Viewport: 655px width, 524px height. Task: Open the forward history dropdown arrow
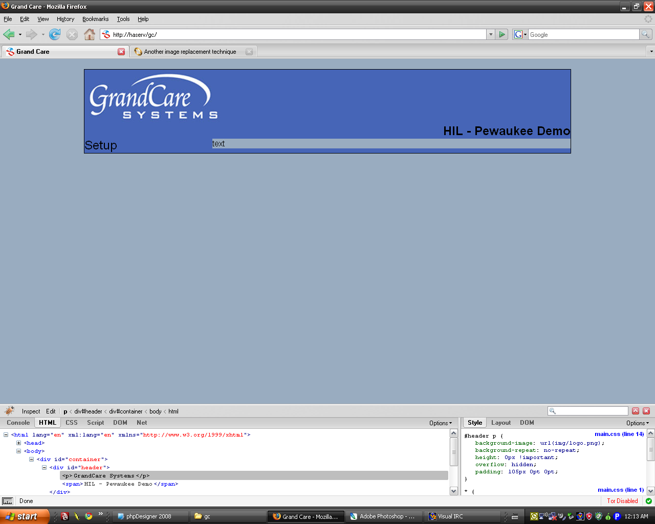click(x=43, y=34)
